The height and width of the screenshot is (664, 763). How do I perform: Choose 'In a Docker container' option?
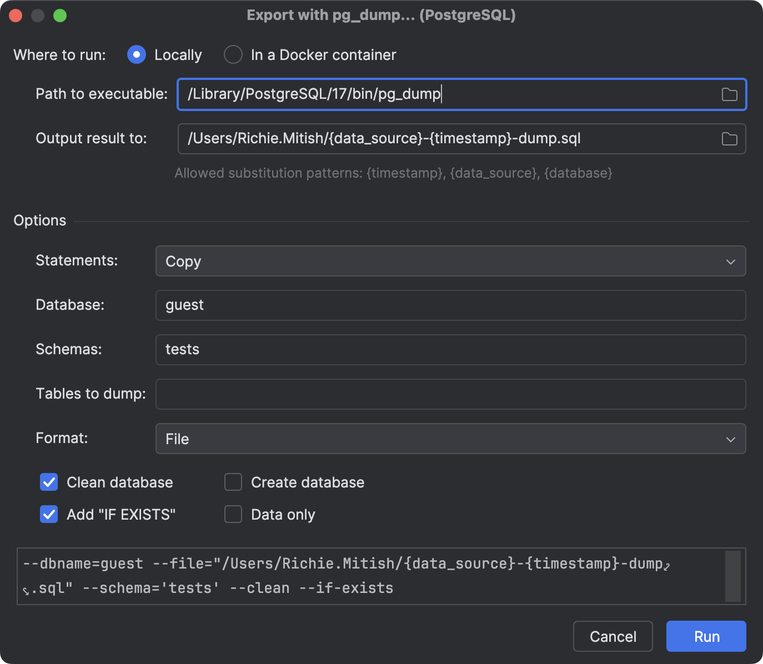[233, 54]
